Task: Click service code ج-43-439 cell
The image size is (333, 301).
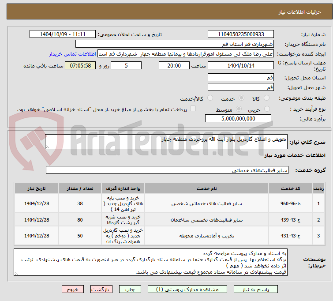Action: (x=290, y=220)
